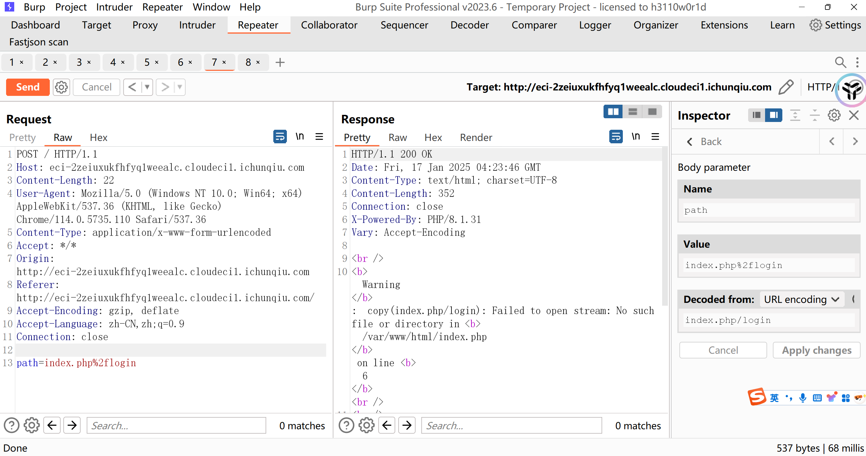Image resolution: width=866 pixels, height=456 pixels.
Task: Close Repeater tab 3
Action: pyautogui.click(x=89, y=62)
